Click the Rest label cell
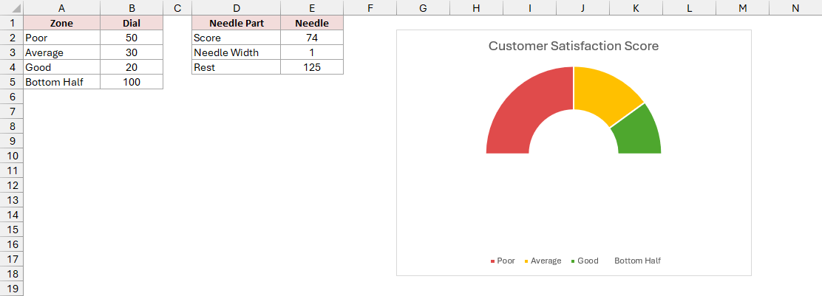The image size is (822, 296). point(236,67)
